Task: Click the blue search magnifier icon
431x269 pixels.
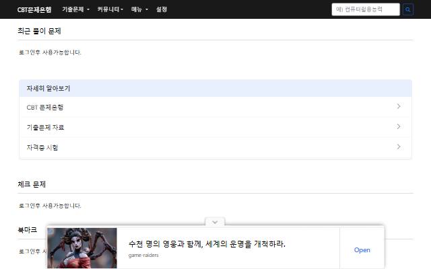Action: 408,9
